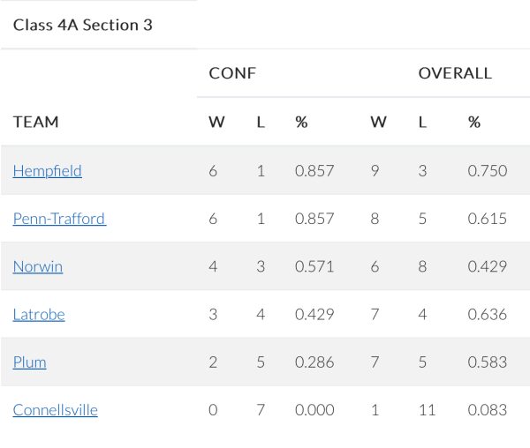Select the Class 4A Section 3 heading

pos(83,25)
